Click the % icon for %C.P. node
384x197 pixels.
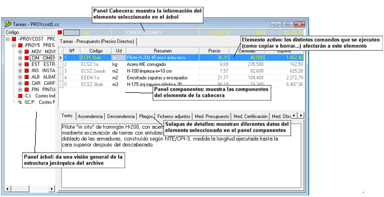20,102
